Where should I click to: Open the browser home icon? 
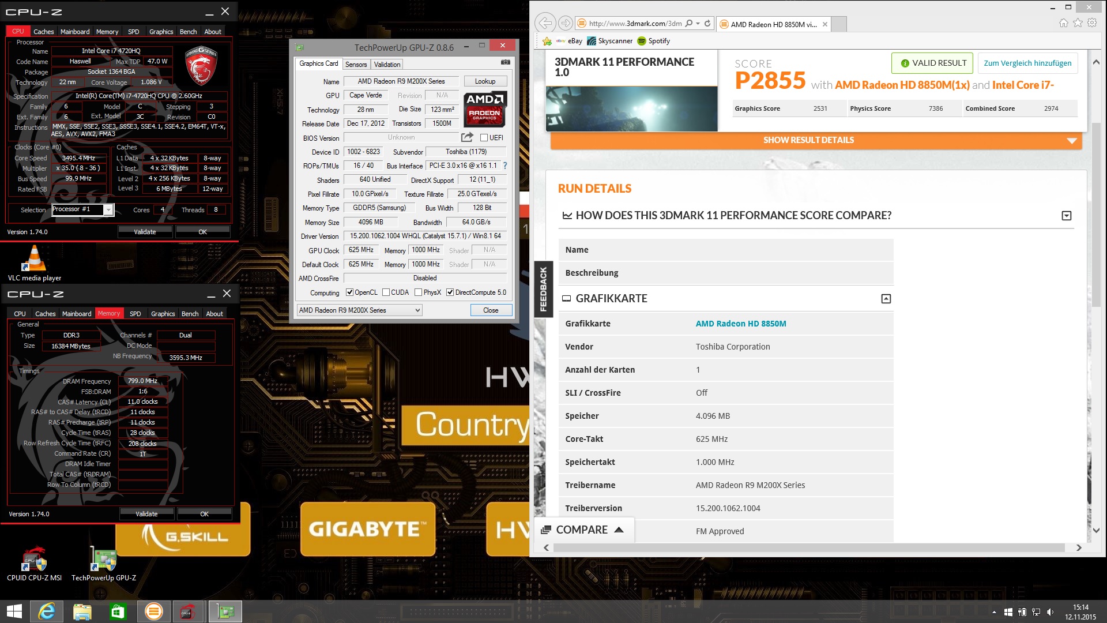(1064, 23)
